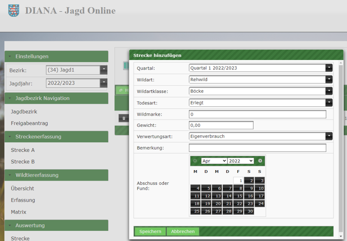347x241 pixels.
Task: Click the trash icon behind the dialog
Action: pyautogui.click(x=124, y=118)
